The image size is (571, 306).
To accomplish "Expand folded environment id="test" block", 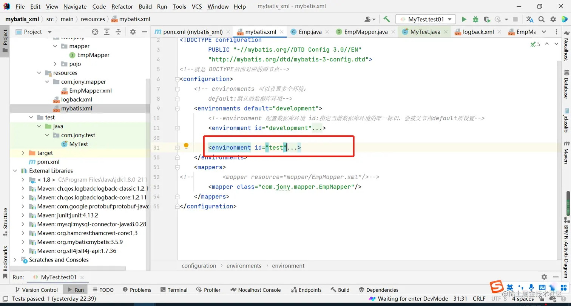I will [177, 148].
